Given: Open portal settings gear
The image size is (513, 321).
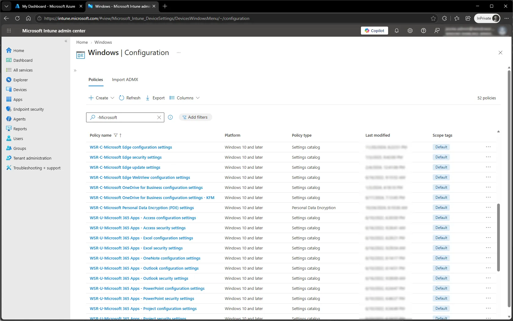Looking at the screenshot, I should 410,31.
